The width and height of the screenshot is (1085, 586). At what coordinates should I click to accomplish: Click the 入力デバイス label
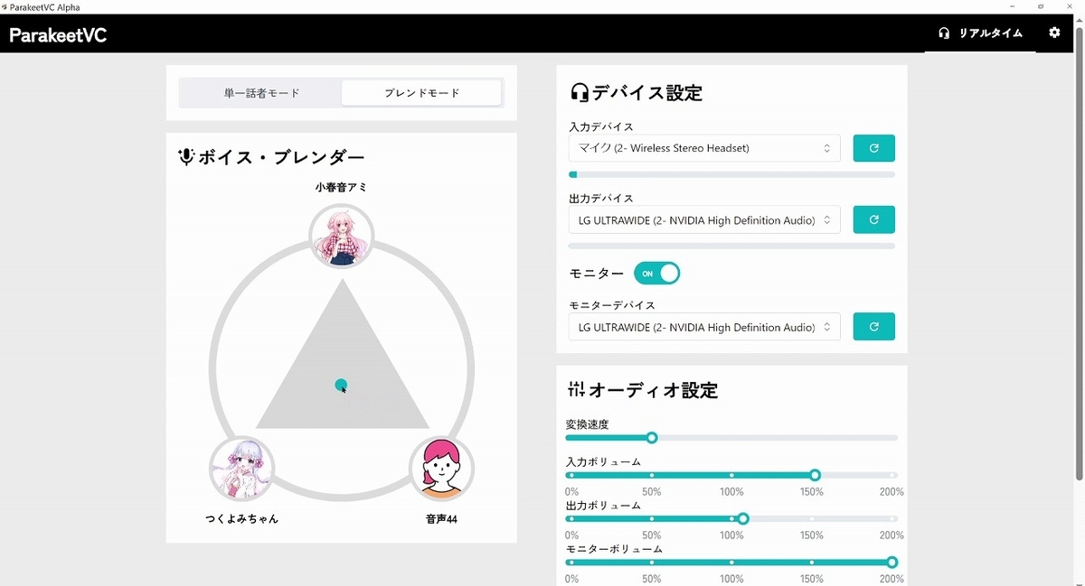601,126
